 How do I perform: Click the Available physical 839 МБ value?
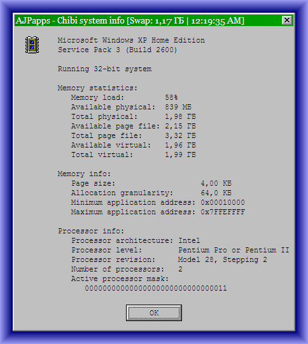coord(178,107)
